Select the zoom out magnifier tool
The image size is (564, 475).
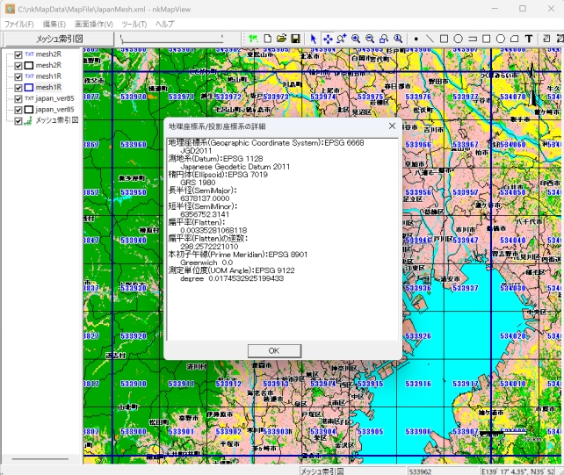[370, 39]
